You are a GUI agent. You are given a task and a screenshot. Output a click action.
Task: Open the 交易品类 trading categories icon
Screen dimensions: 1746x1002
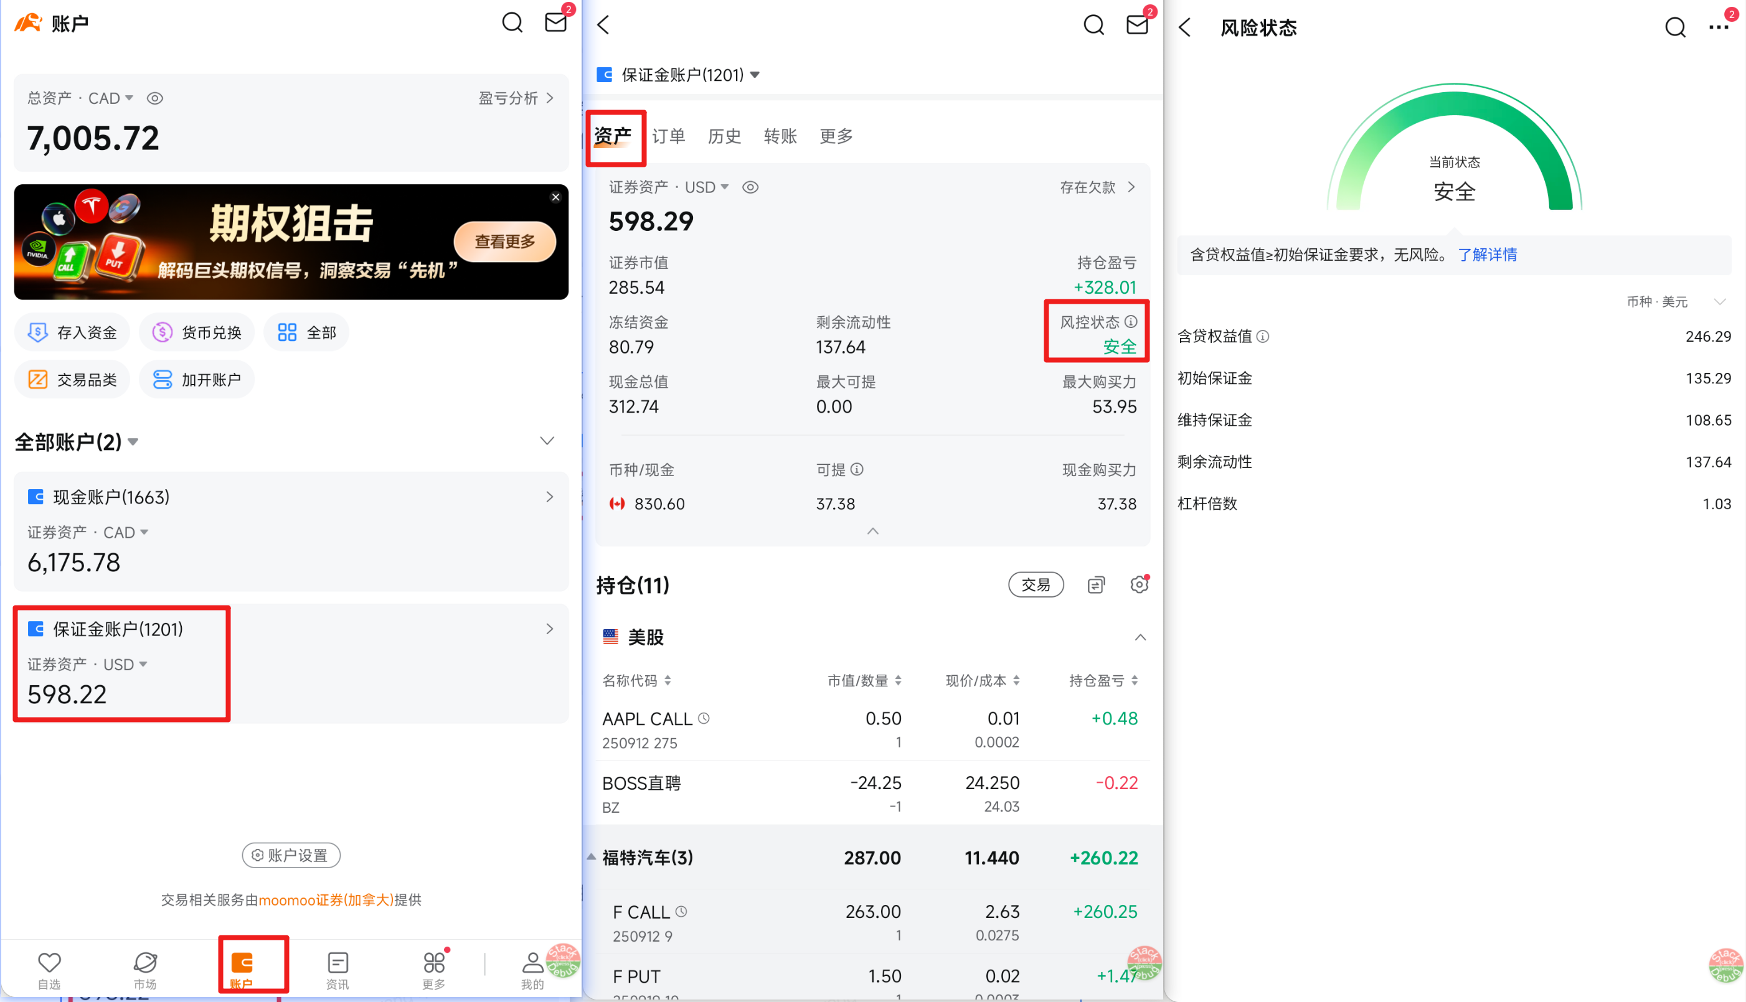(38, 380)
